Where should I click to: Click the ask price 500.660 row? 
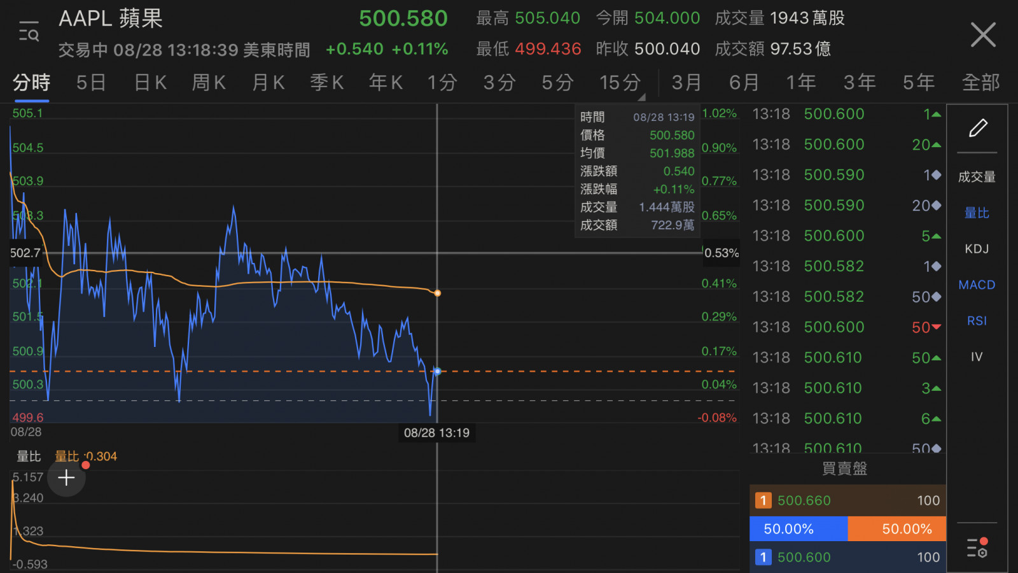[847, 500]
